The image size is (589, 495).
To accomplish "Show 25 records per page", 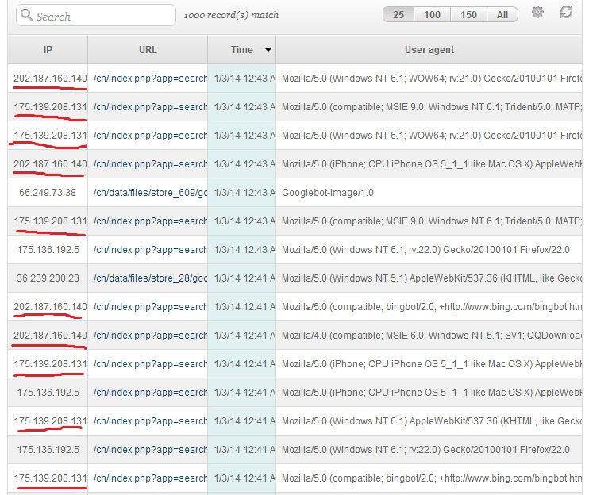I will point(398,15).
